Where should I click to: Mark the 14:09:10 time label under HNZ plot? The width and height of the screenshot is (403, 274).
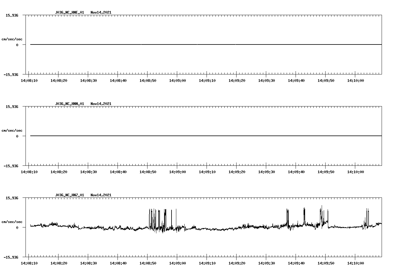[x=207, y=263]
